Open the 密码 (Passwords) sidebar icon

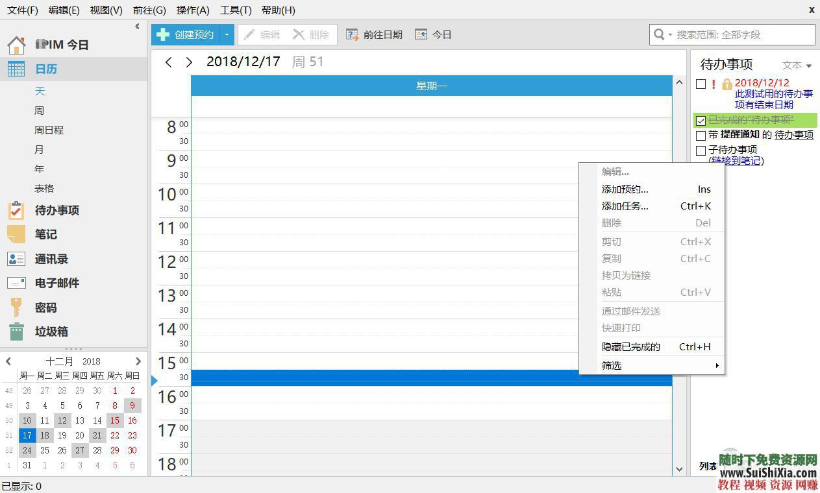pos(16,307)
